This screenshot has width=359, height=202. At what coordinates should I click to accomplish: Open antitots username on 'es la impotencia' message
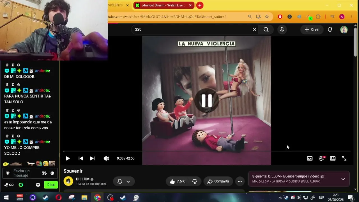pos(43,116)
